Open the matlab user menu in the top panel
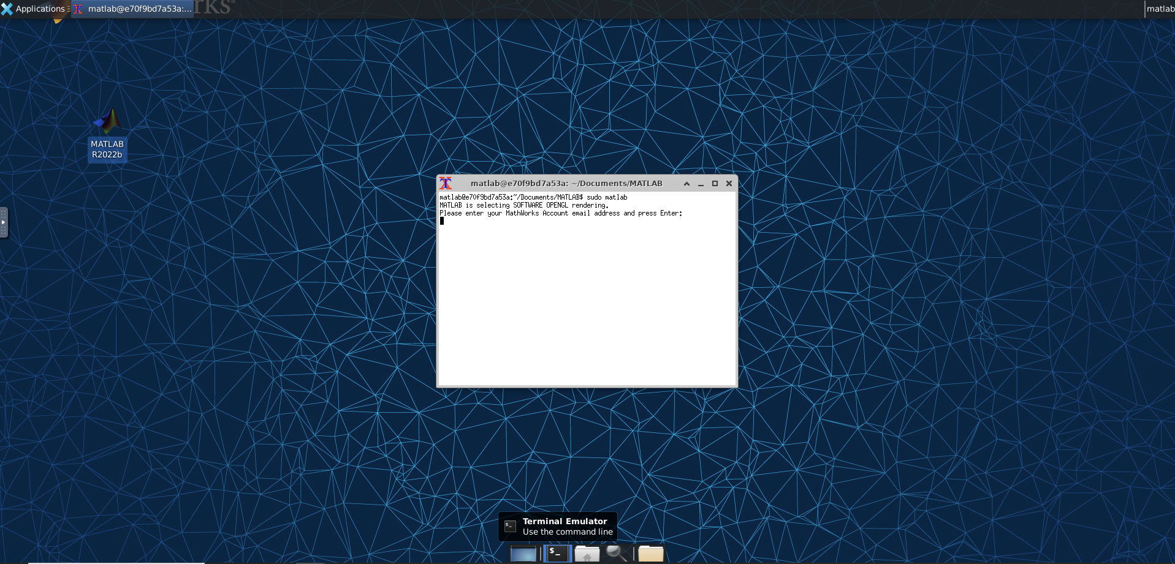Image resolution: width=1175 pixels, height=564 pixels. click(x=1160, y=9)
